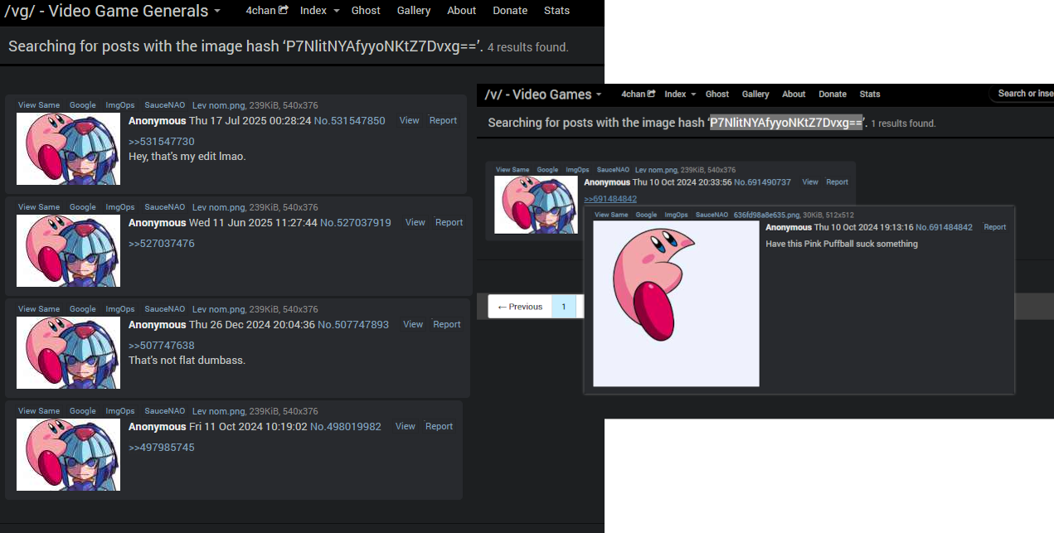Open thumbnail image of post No.507747893
Screen dimensions: 1054x533
[x=68, y=353]
